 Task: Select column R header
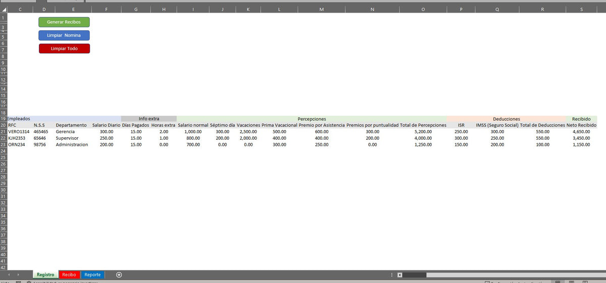click(x=542, y=10)
